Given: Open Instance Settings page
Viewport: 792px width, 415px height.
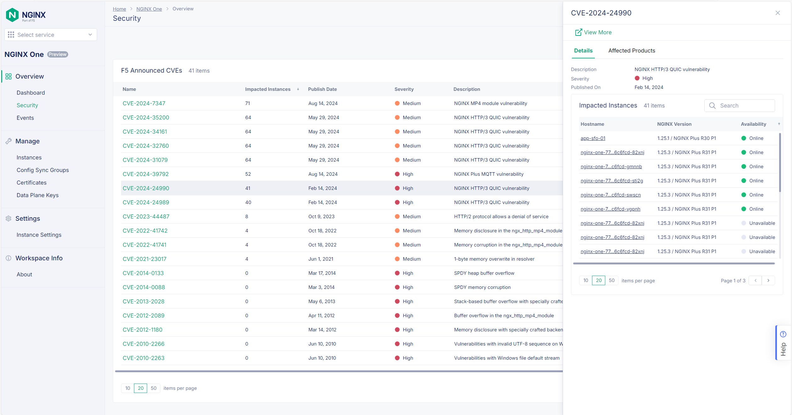Looking at the screenshot, I should click(39, 235).
